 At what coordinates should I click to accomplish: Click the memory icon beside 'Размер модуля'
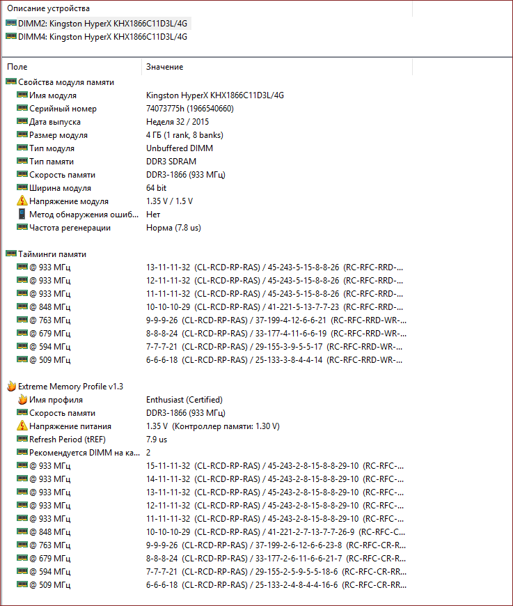pos(22,134)
